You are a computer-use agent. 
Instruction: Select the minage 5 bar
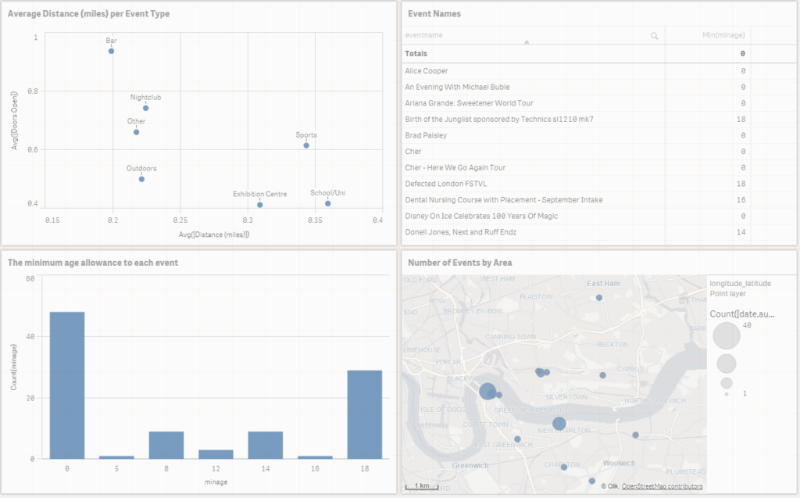click(x=117, y=457)
